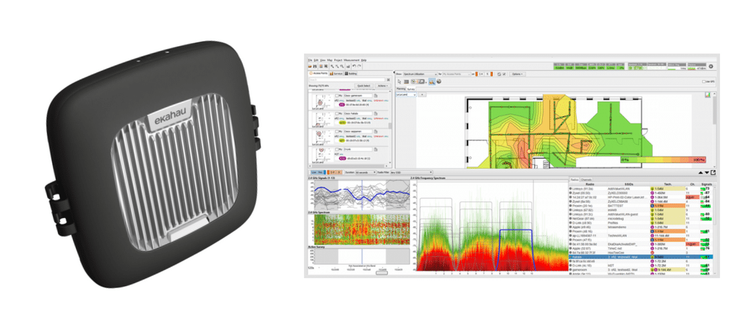Screen dimensions: 740x327
Task: Click the up arrow to expand bottom panel
Action: coord(701,173)
